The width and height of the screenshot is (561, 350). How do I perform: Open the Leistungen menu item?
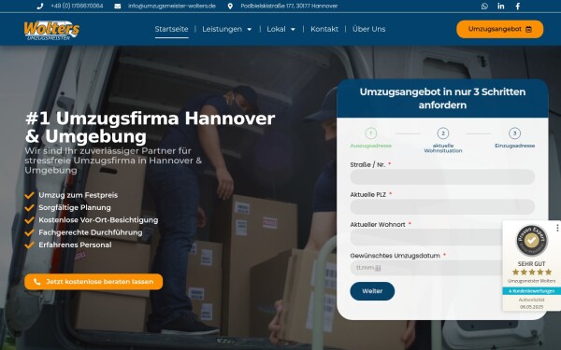point(223,29)
